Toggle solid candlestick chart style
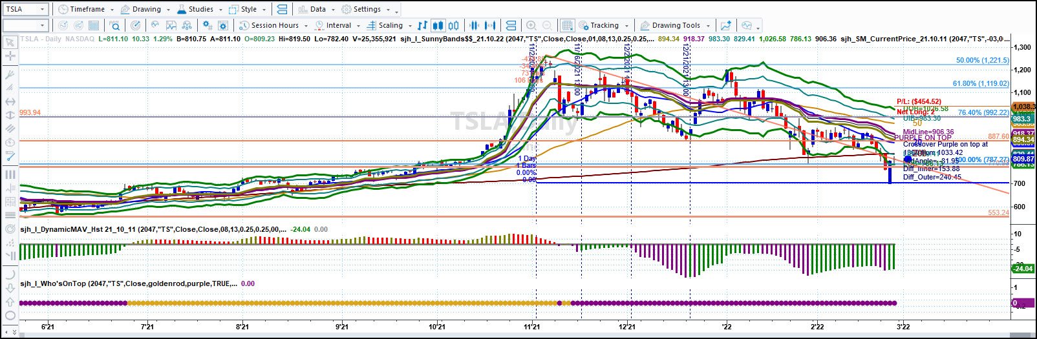 (438, 25)
